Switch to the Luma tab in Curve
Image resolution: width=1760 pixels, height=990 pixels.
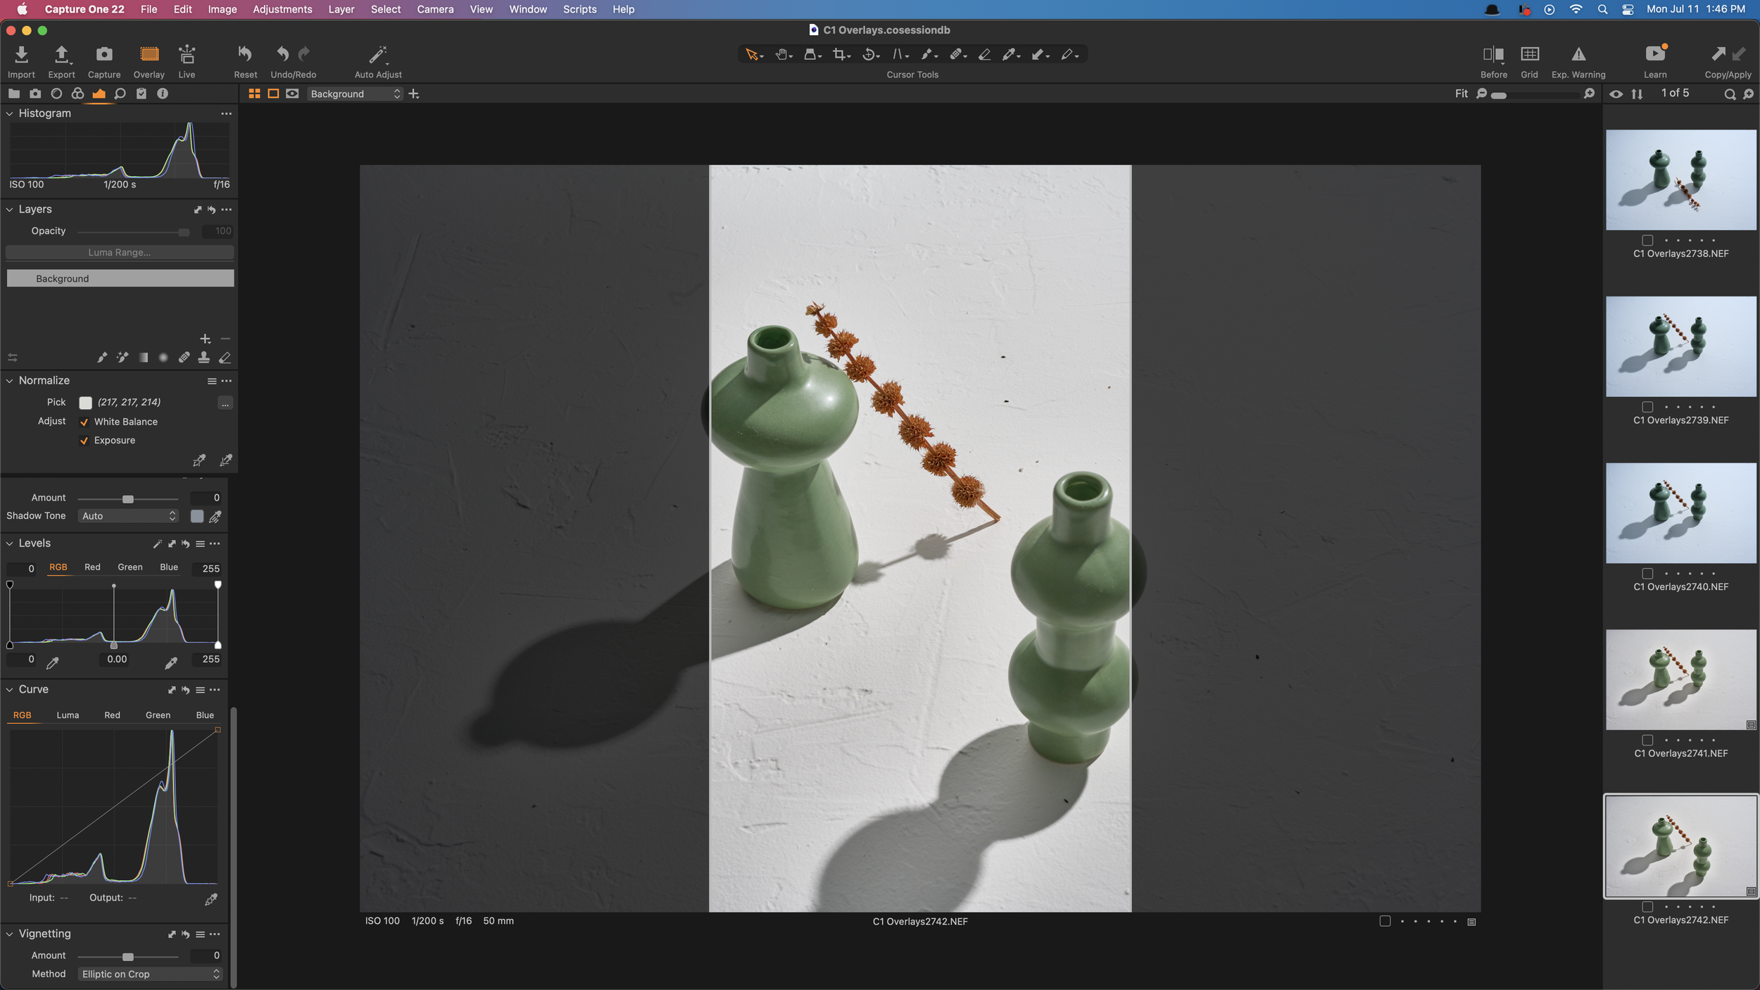pos(68,715)
